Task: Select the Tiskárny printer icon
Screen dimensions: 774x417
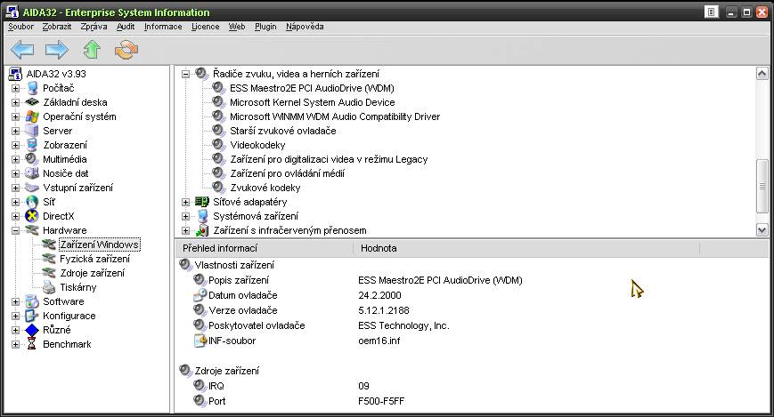Action: point(49,287)
